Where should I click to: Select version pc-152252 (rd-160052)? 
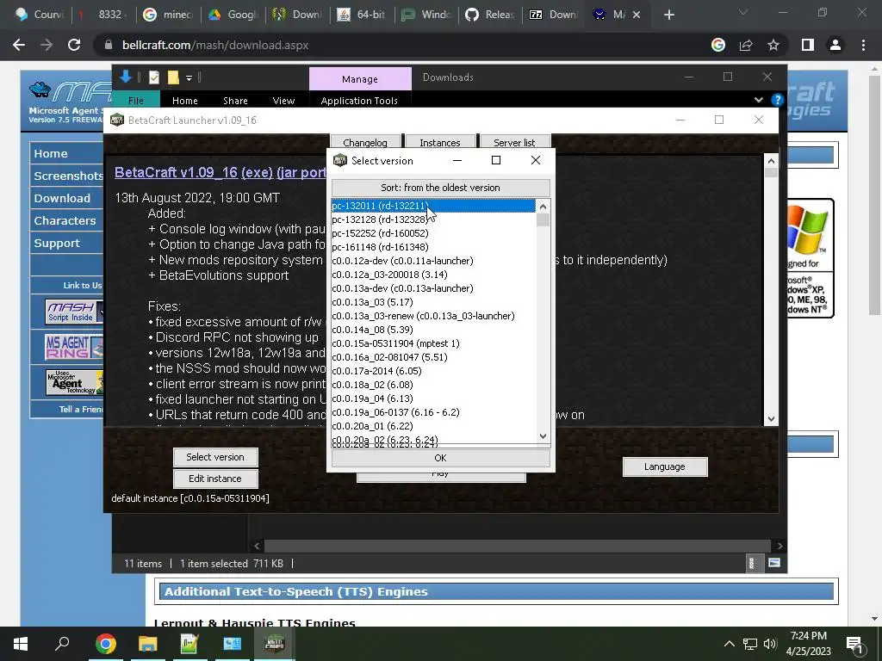tap(433, 233)
